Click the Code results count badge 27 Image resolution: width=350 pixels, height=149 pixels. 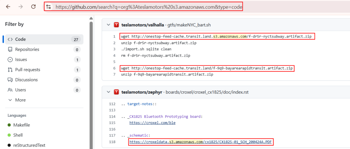pyautogui.click(x=76, y=40)
